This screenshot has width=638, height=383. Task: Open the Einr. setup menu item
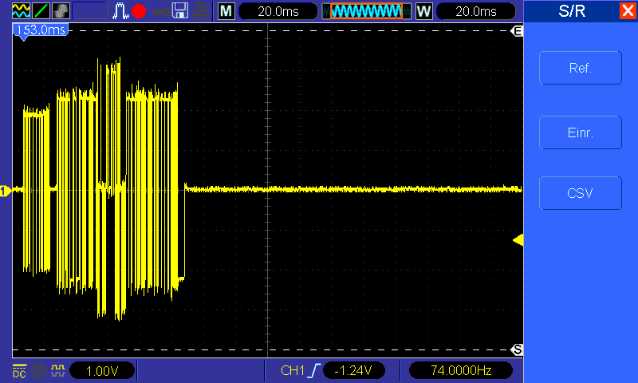[581, 132]
